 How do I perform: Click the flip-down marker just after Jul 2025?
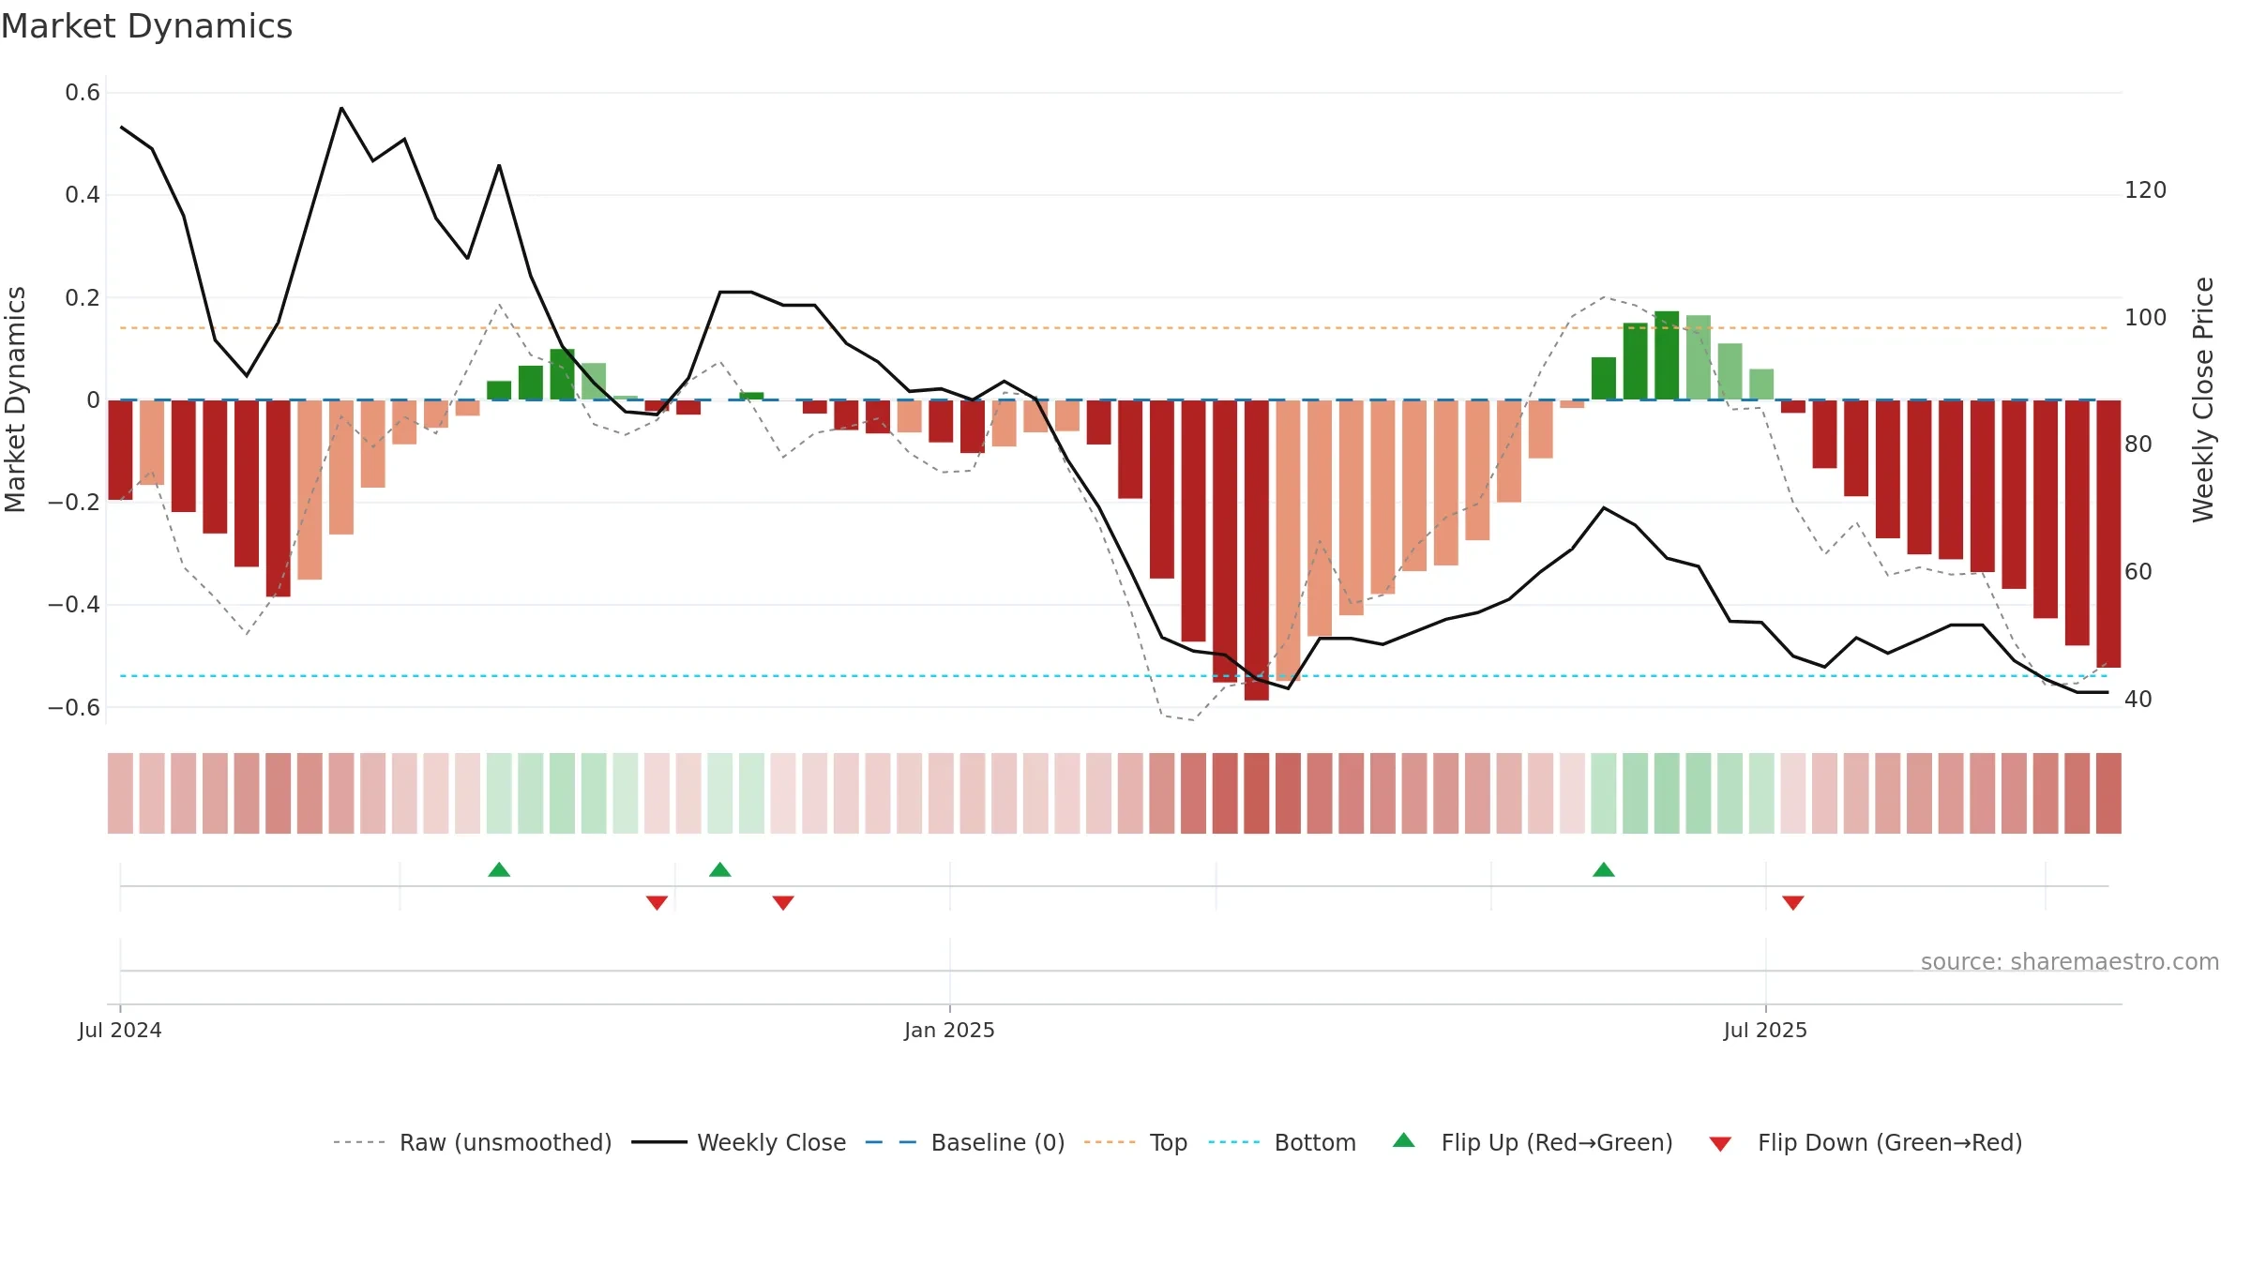click(x=1793, y=902)
